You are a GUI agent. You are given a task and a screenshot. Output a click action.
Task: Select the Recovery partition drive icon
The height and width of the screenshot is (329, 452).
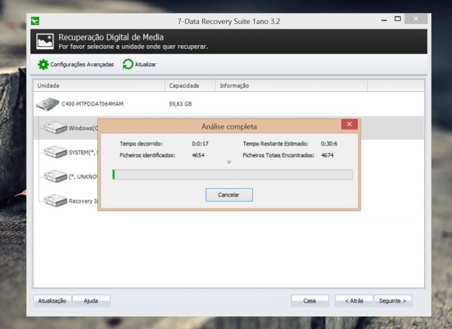point(56,200)
